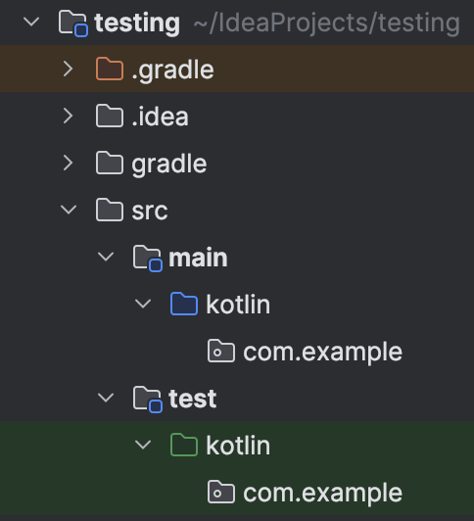Click the src folder icon
This screenshot has height=521, width=474.
[x=110, y=210]
